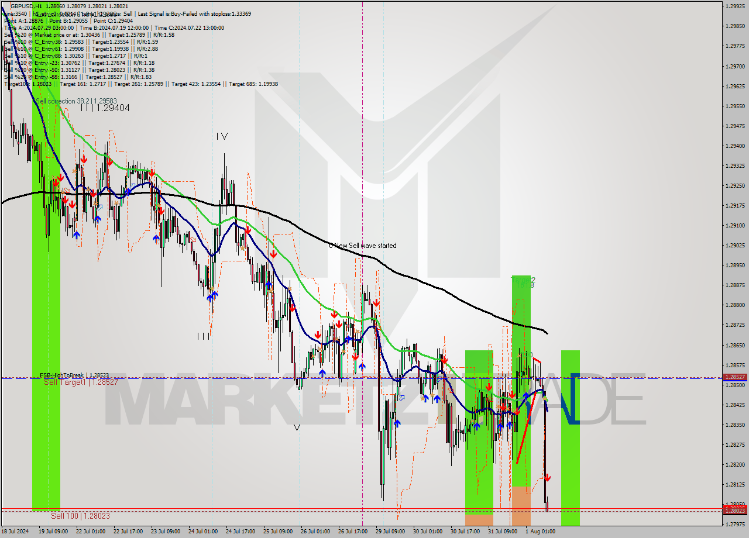749x538 pixels.
Task: Click the '18 Jul 2024' time axis label
Action: pyautogui.click(x=15, y=532)
